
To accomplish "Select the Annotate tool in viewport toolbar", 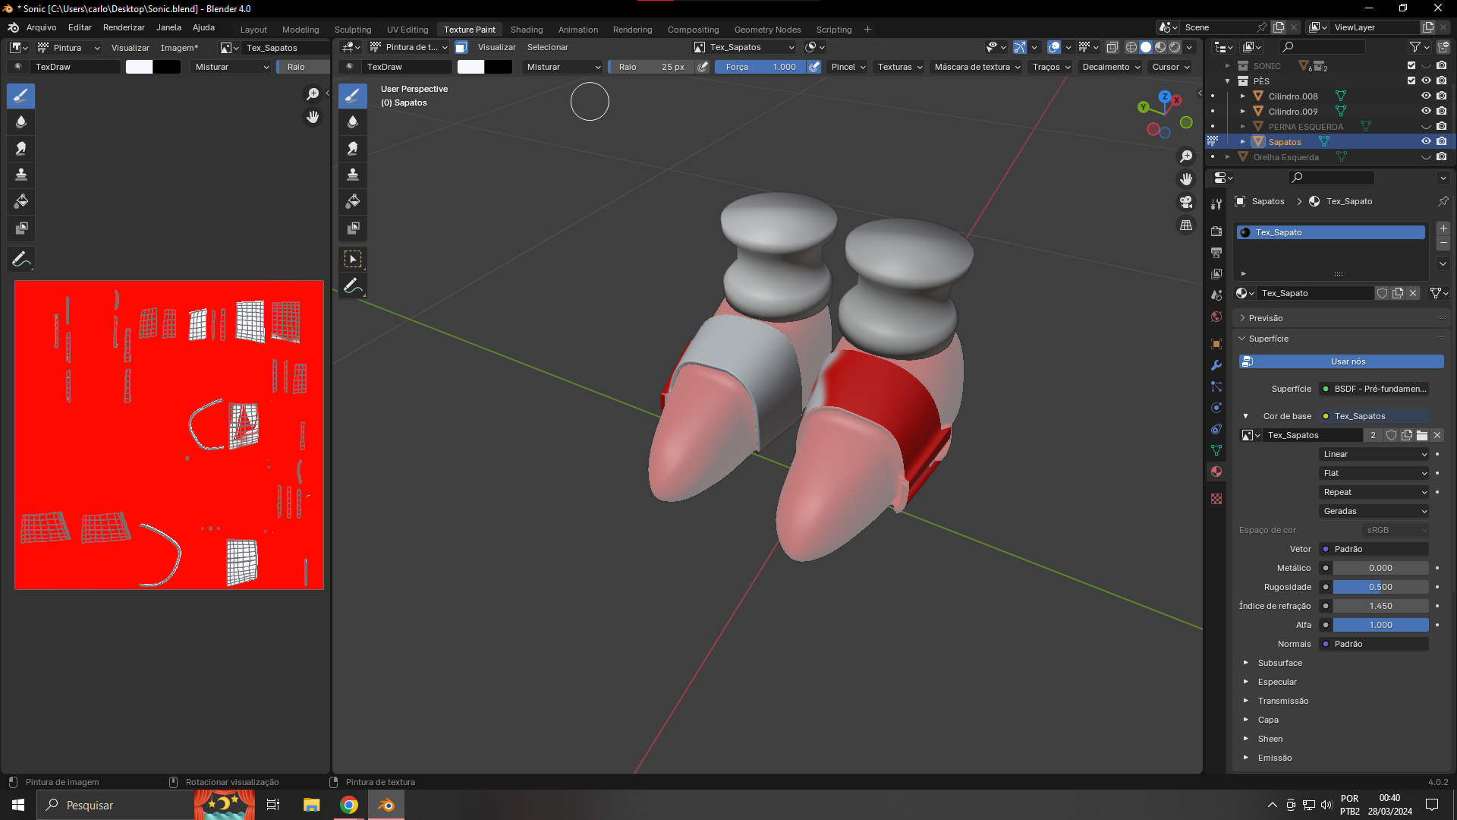I will 352,286.
